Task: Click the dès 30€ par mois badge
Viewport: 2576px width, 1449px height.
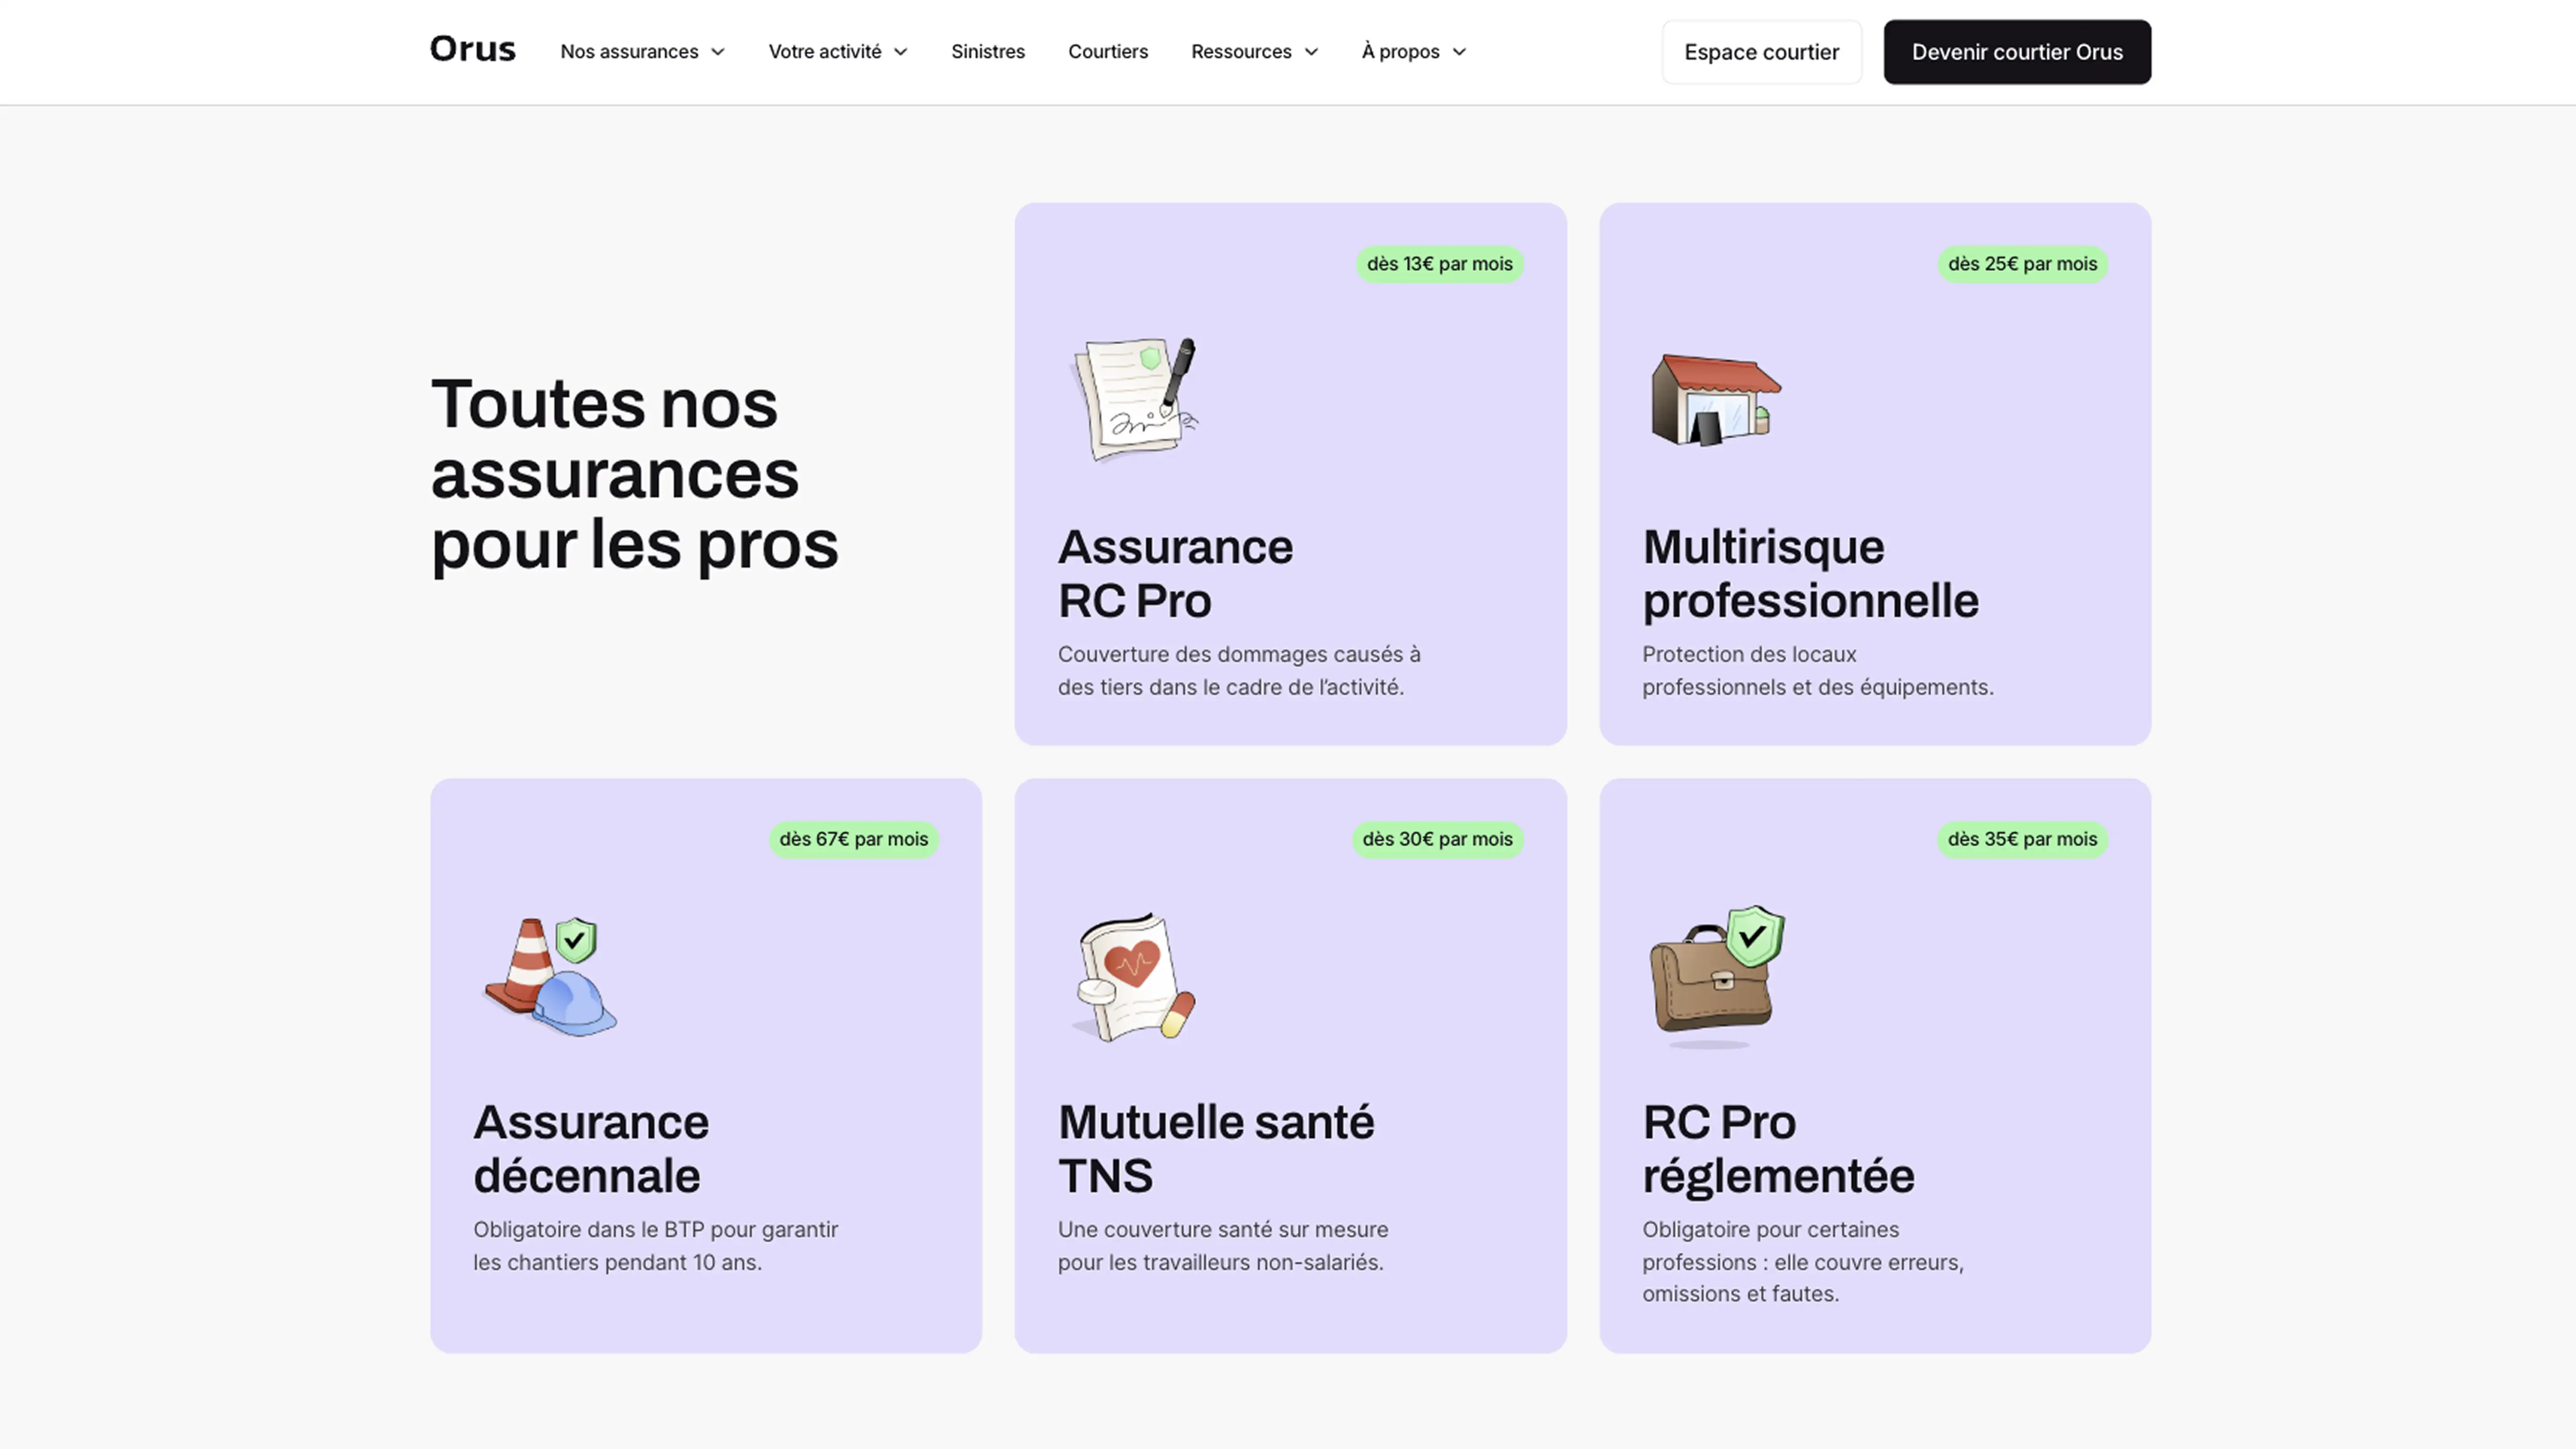Action: (x=1437, y=839)
